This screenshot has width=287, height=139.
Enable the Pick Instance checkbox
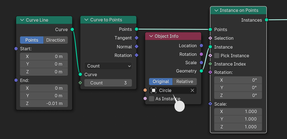click(x=217, y=56)
